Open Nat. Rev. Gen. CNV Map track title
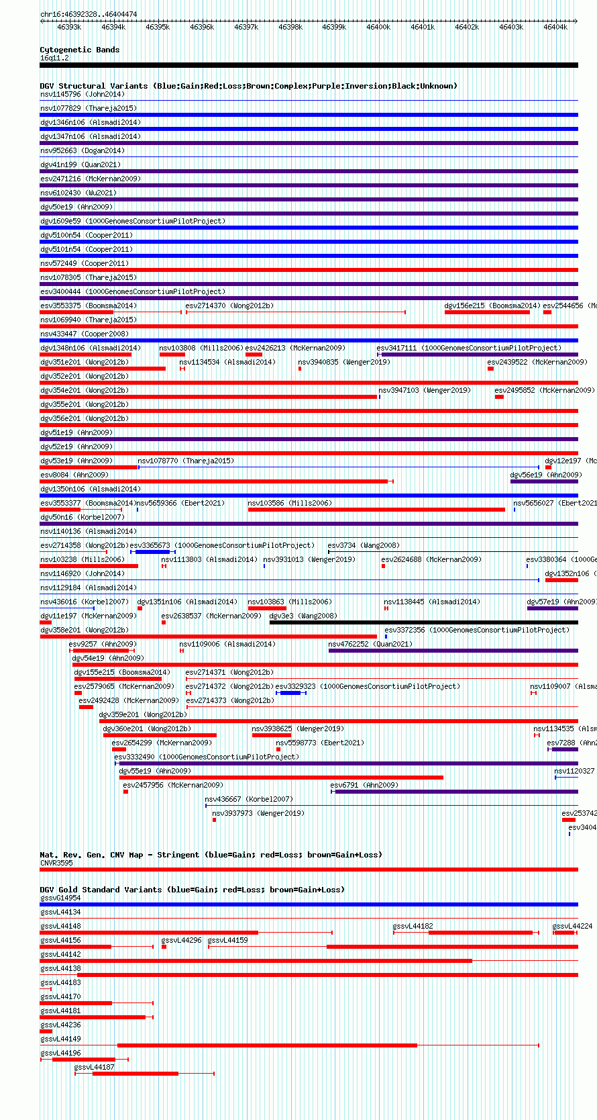 pyautogui.click(x=211, y=855)
